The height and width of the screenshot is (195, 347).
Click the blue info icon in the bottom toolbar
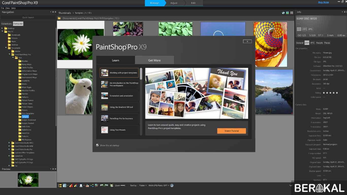(172, 186)
